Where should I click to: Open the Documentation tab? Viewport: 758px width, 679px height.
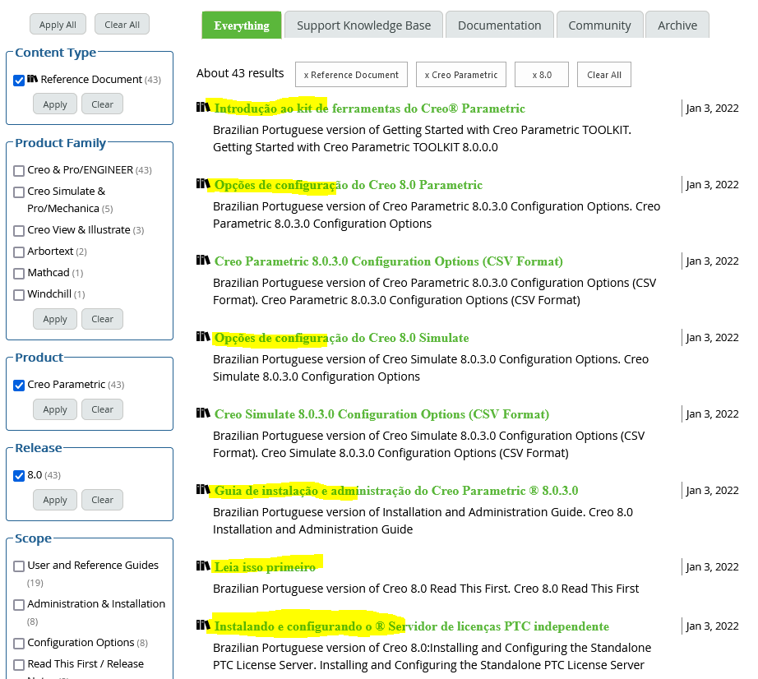click(x=499, y=25)
